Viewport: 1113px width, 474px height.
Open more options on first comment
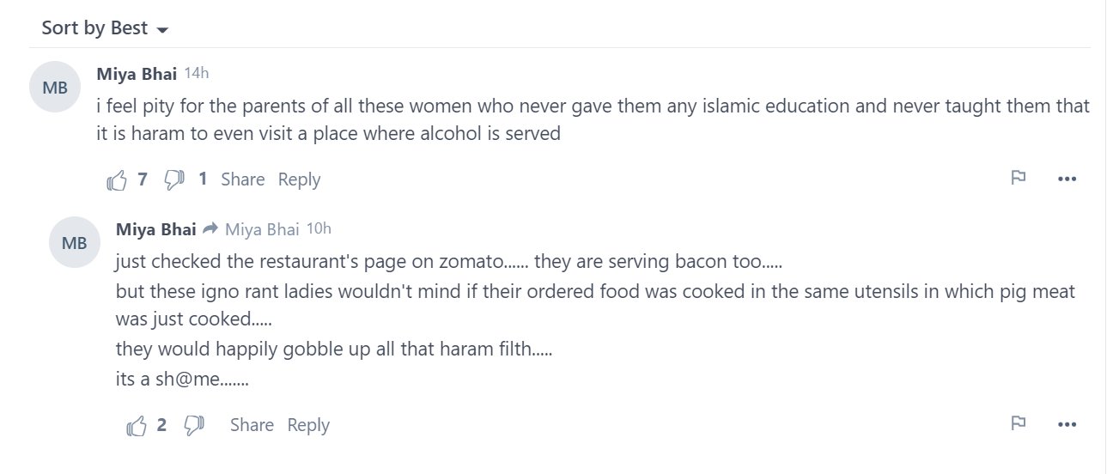pyautogui.click(x=1067, y=179)
